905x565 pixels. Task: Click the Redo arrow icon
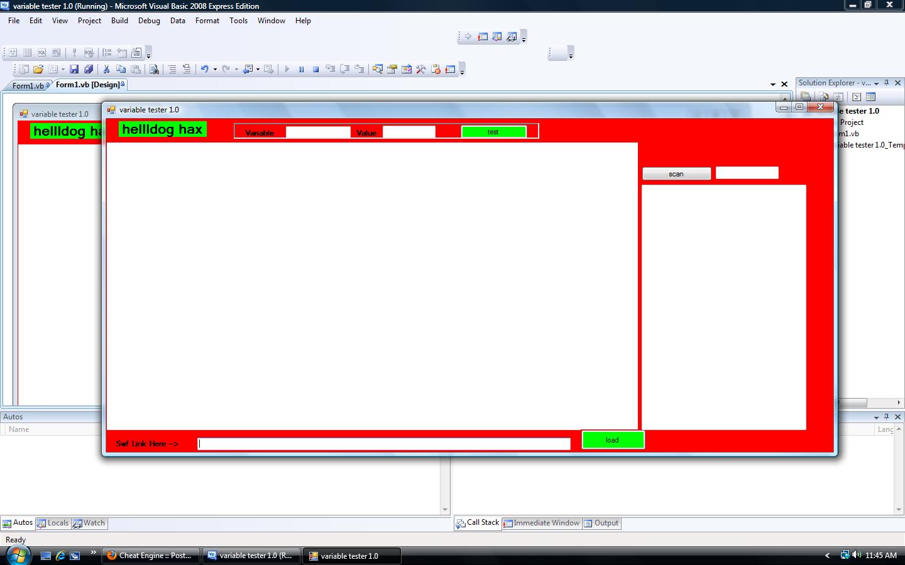click(226, 69)
